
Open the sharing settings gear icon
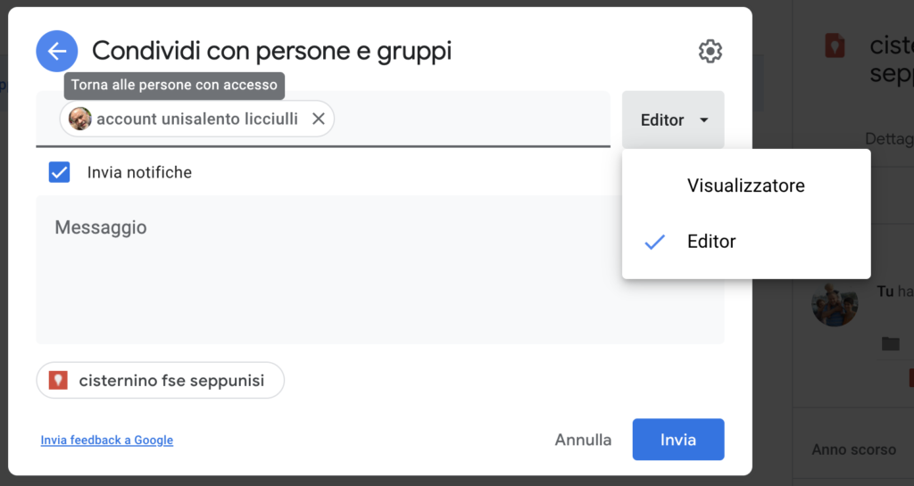tap(710, 51)
